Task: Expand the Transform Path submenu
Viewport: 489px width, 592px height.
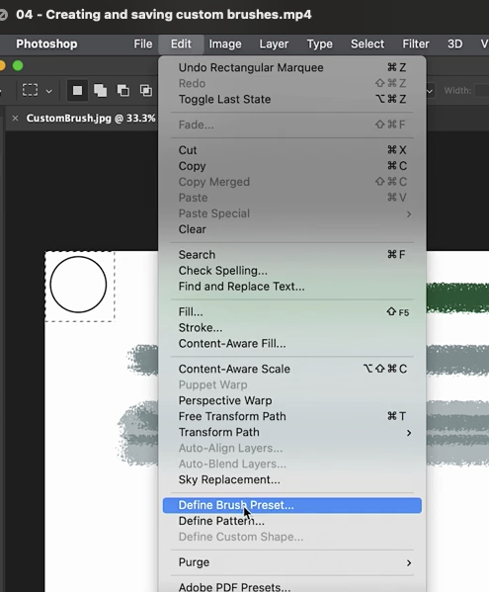Action: click(x=292, y=432)
